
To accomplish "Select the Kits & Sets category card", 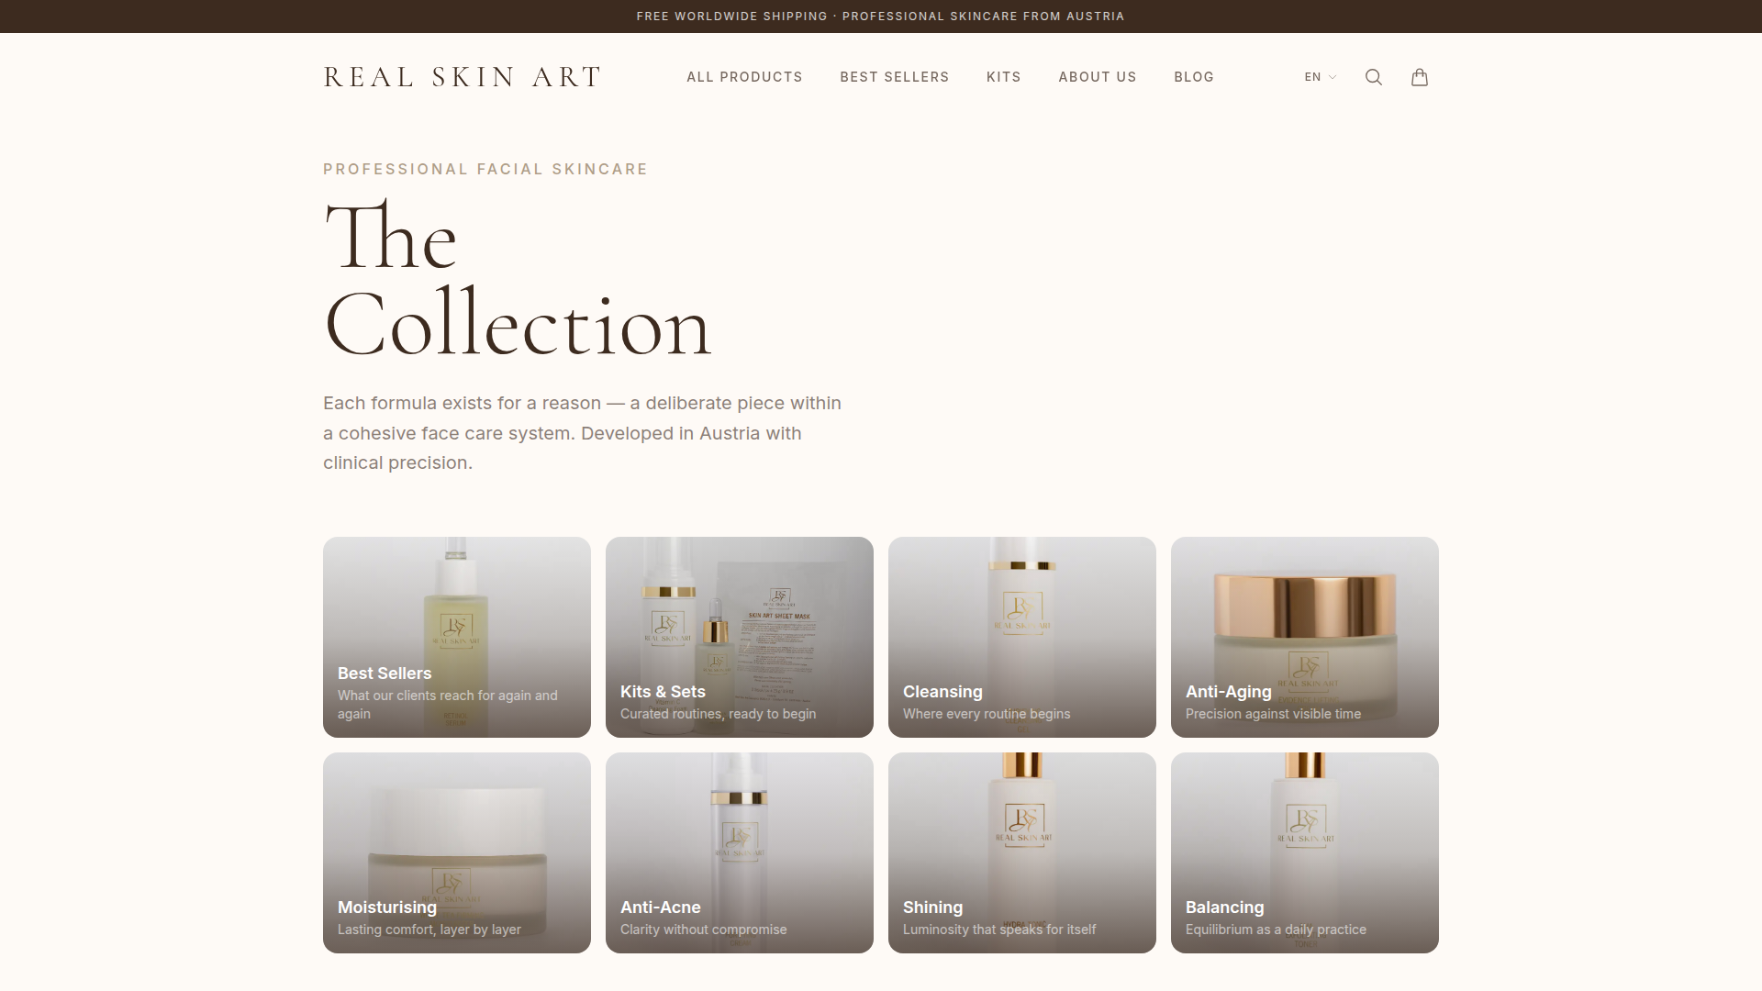I will (740, 637).
